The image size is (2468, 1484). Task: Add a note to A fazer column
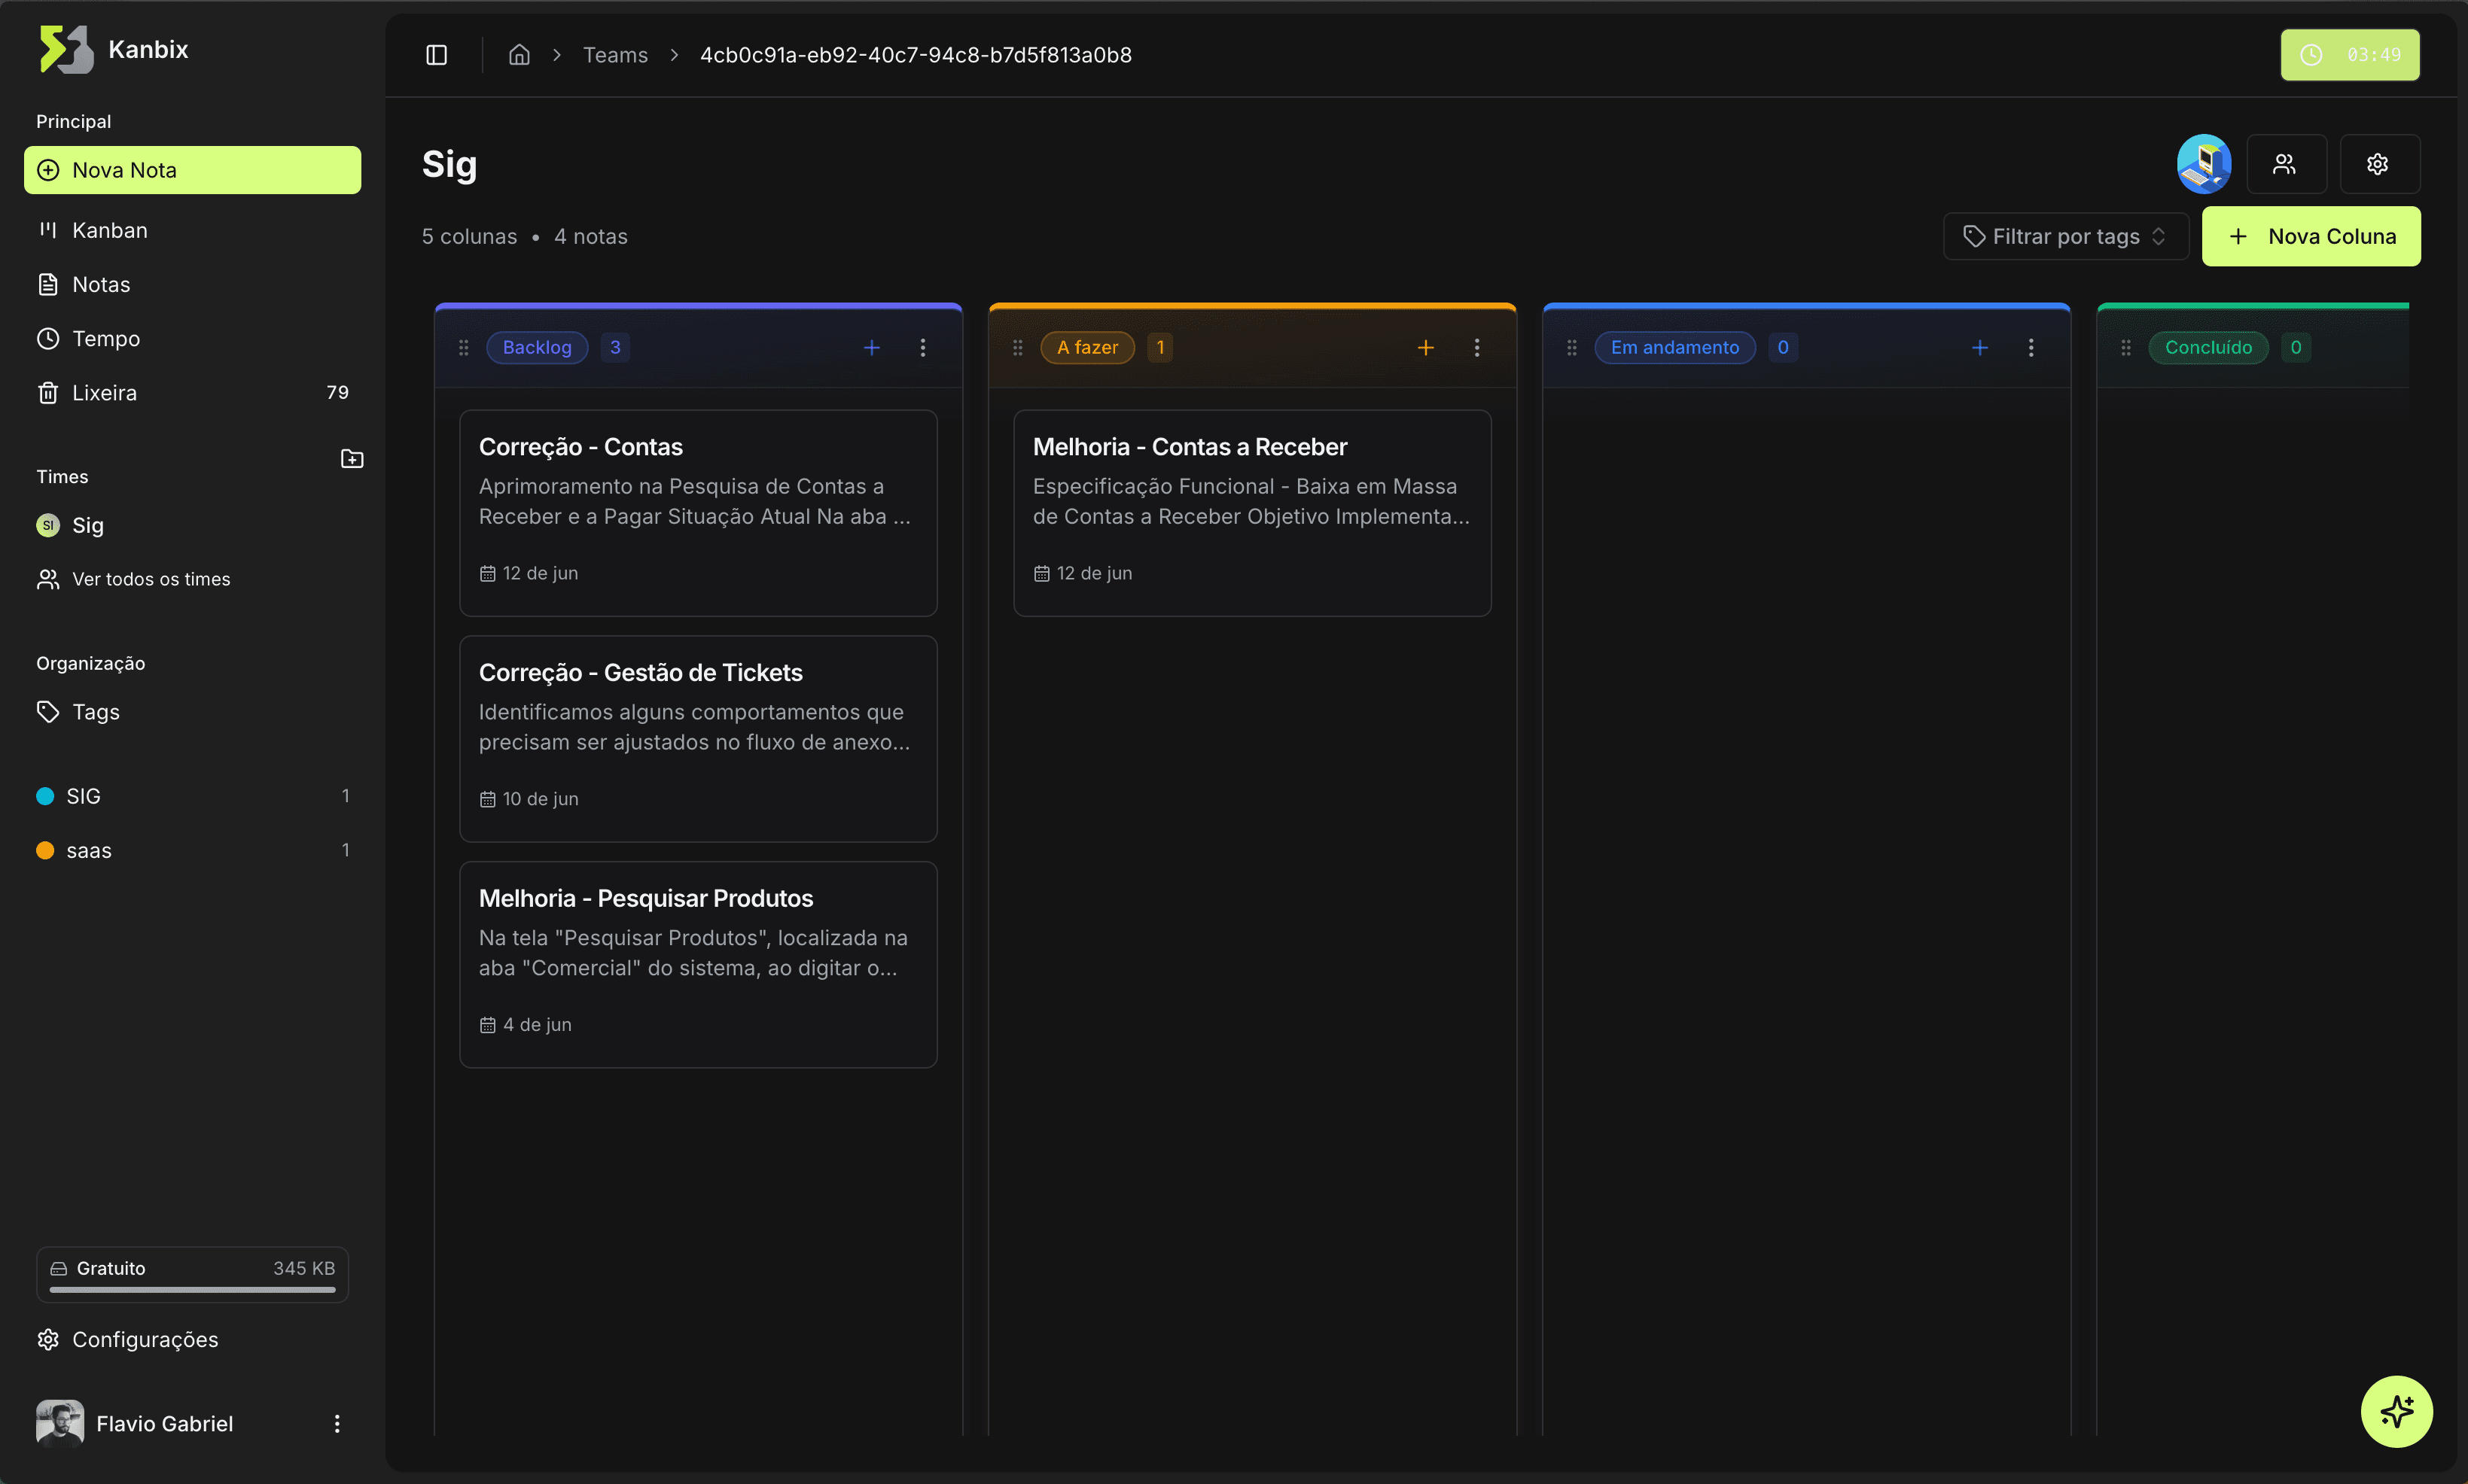[x=1425, y=348]
